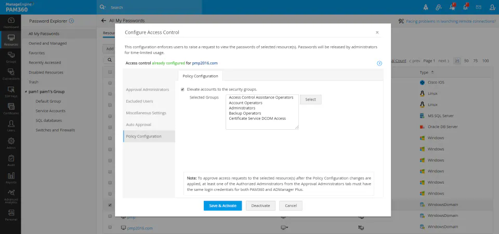
Task: Click the search magnifier icon in header
Action: tap(102, 7)
